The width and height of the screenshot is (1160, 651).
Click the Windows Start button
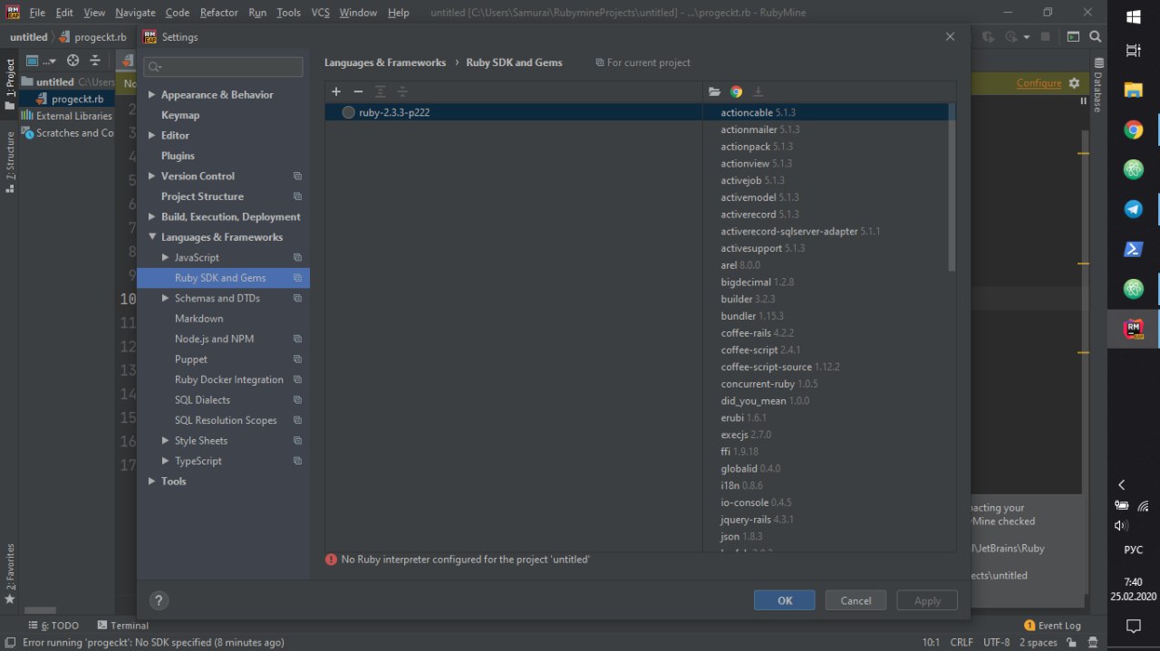click(1134, 16)
